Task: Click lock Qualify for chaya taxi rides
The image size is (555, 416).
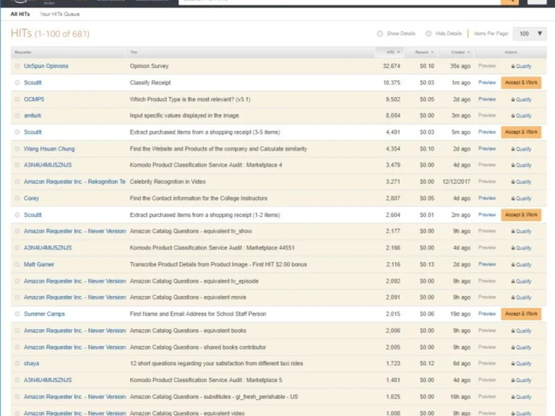Action: [521, 364]
